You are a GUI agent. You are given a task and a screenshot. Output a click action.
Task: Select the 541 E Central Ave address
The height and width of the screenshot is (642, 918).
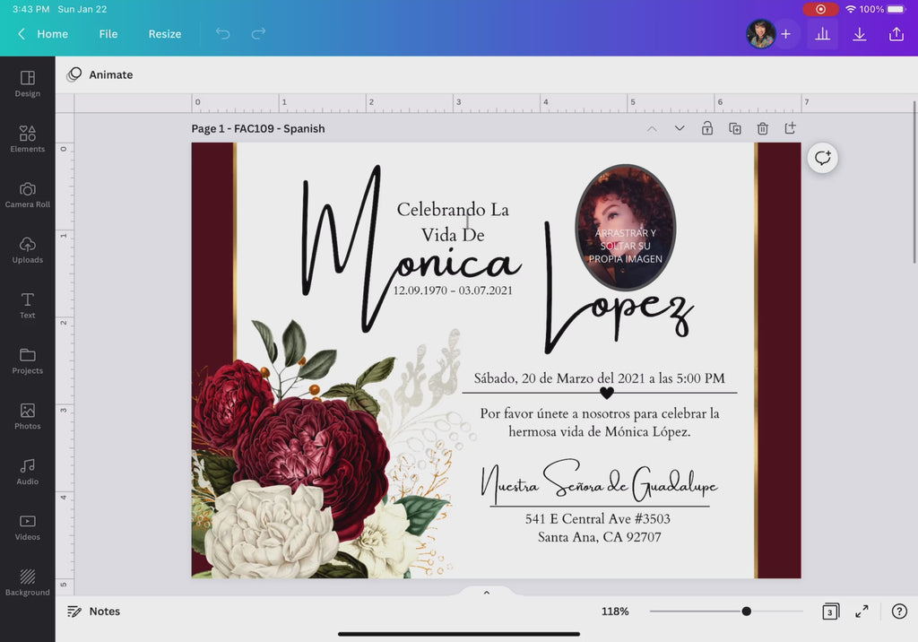599,528
